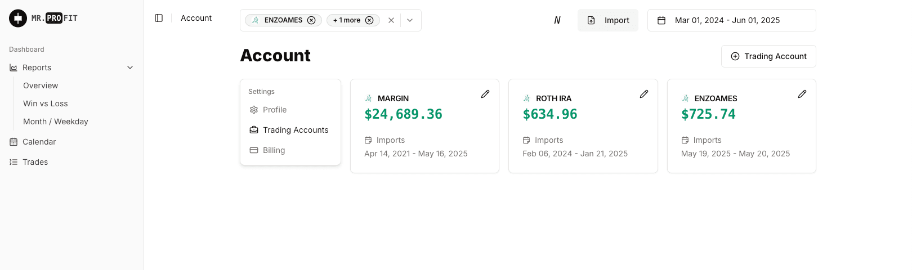
Task: Click the Trades list icon
Action: (x=14, y=162)
